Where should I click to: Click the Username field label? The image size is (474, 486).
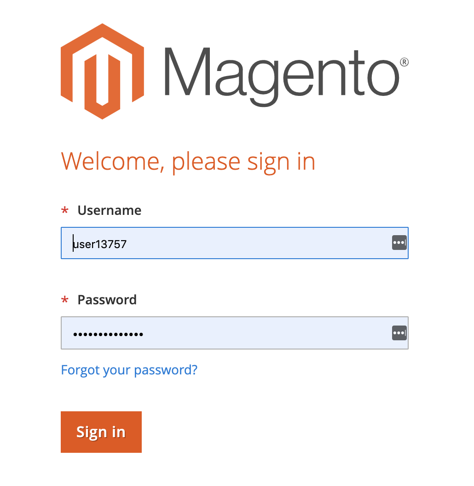[x=109, y=210]
